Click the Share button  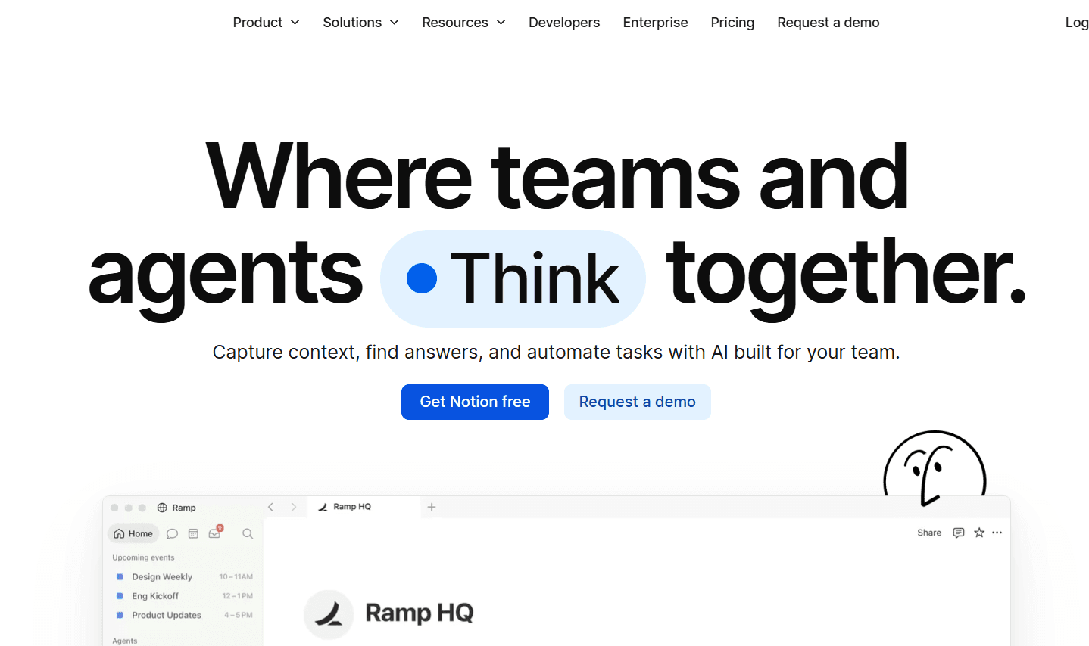929,533
